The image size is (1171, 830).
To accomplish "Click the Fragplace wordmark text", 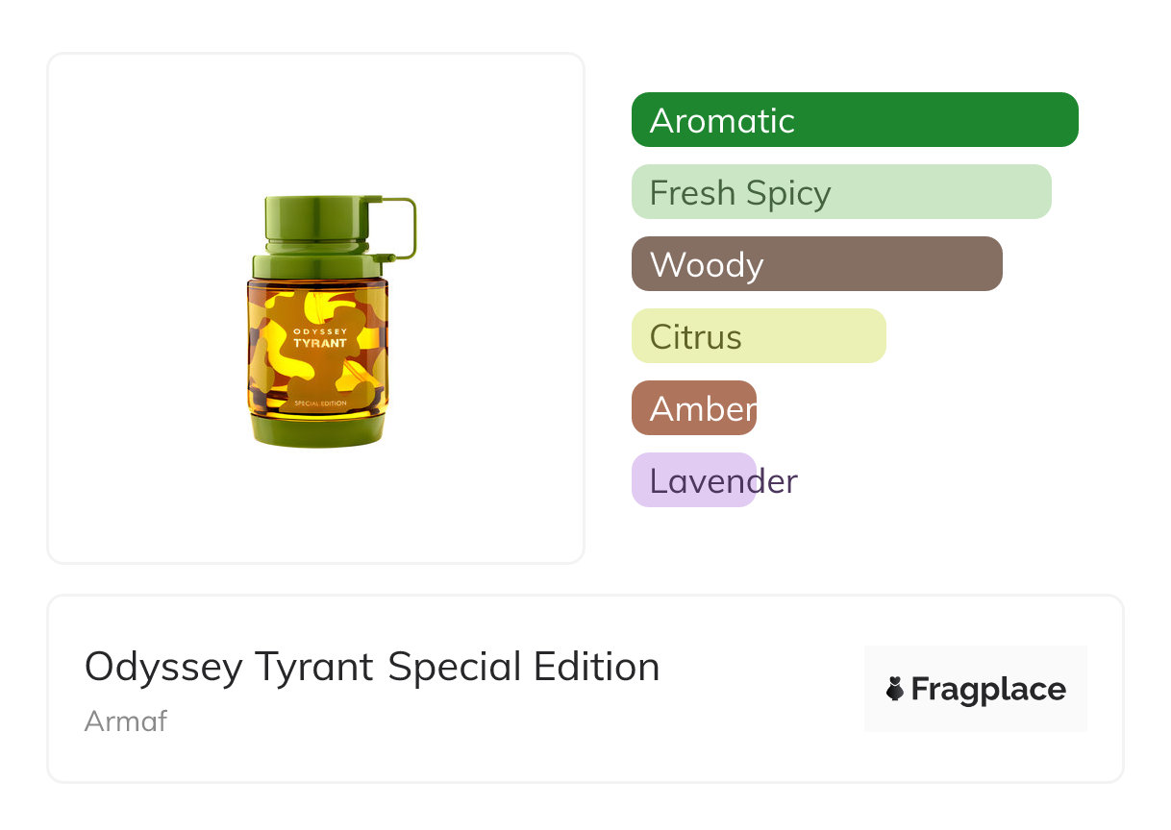I will pos(988,690).
